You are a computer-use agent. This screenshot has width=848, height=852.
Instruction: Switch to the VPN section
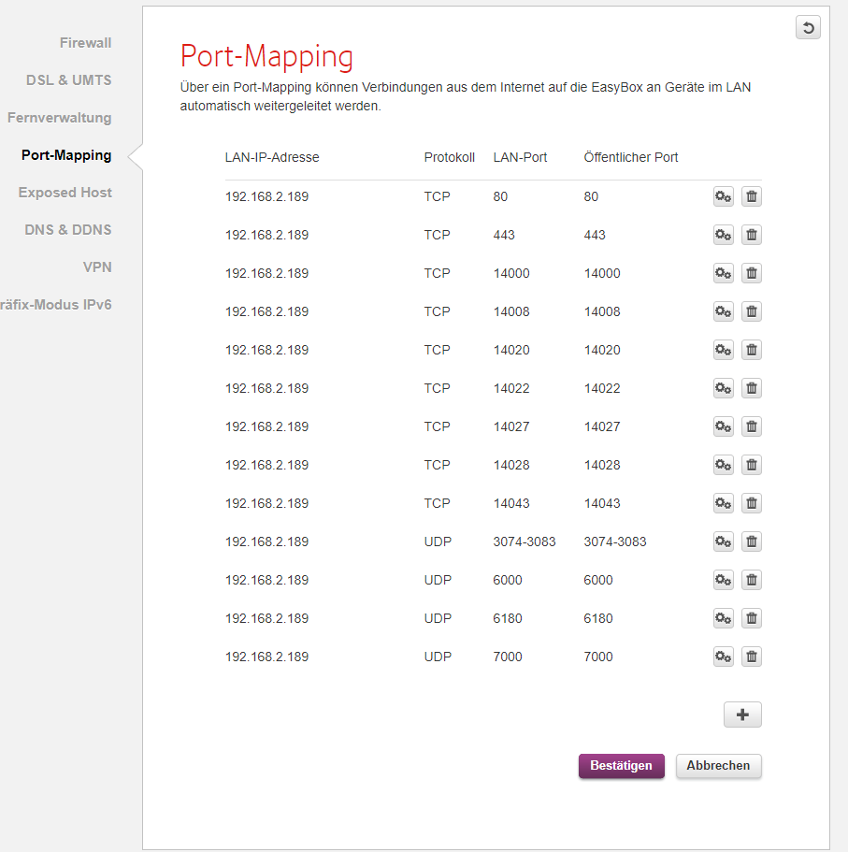97,267
